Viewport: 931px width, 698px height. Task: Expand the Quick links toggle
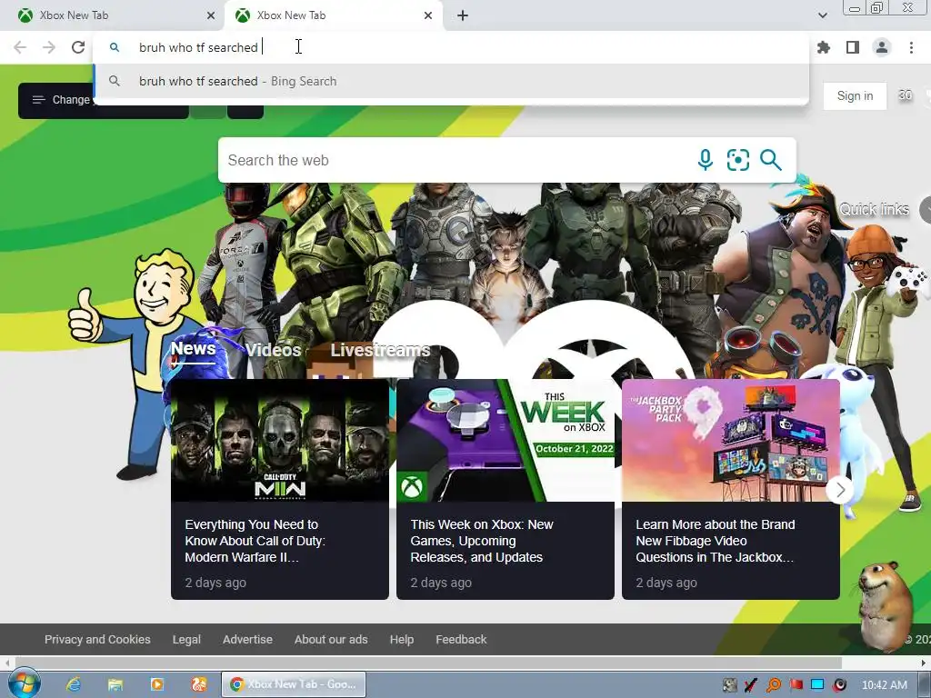925,210
